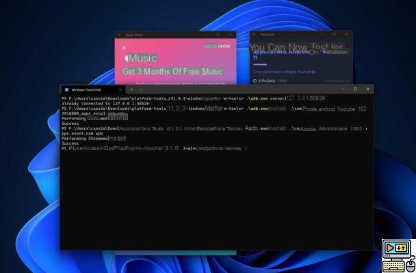Go back in the Frandroid window
Screen dimensions: 416x273
click(254, 34)
